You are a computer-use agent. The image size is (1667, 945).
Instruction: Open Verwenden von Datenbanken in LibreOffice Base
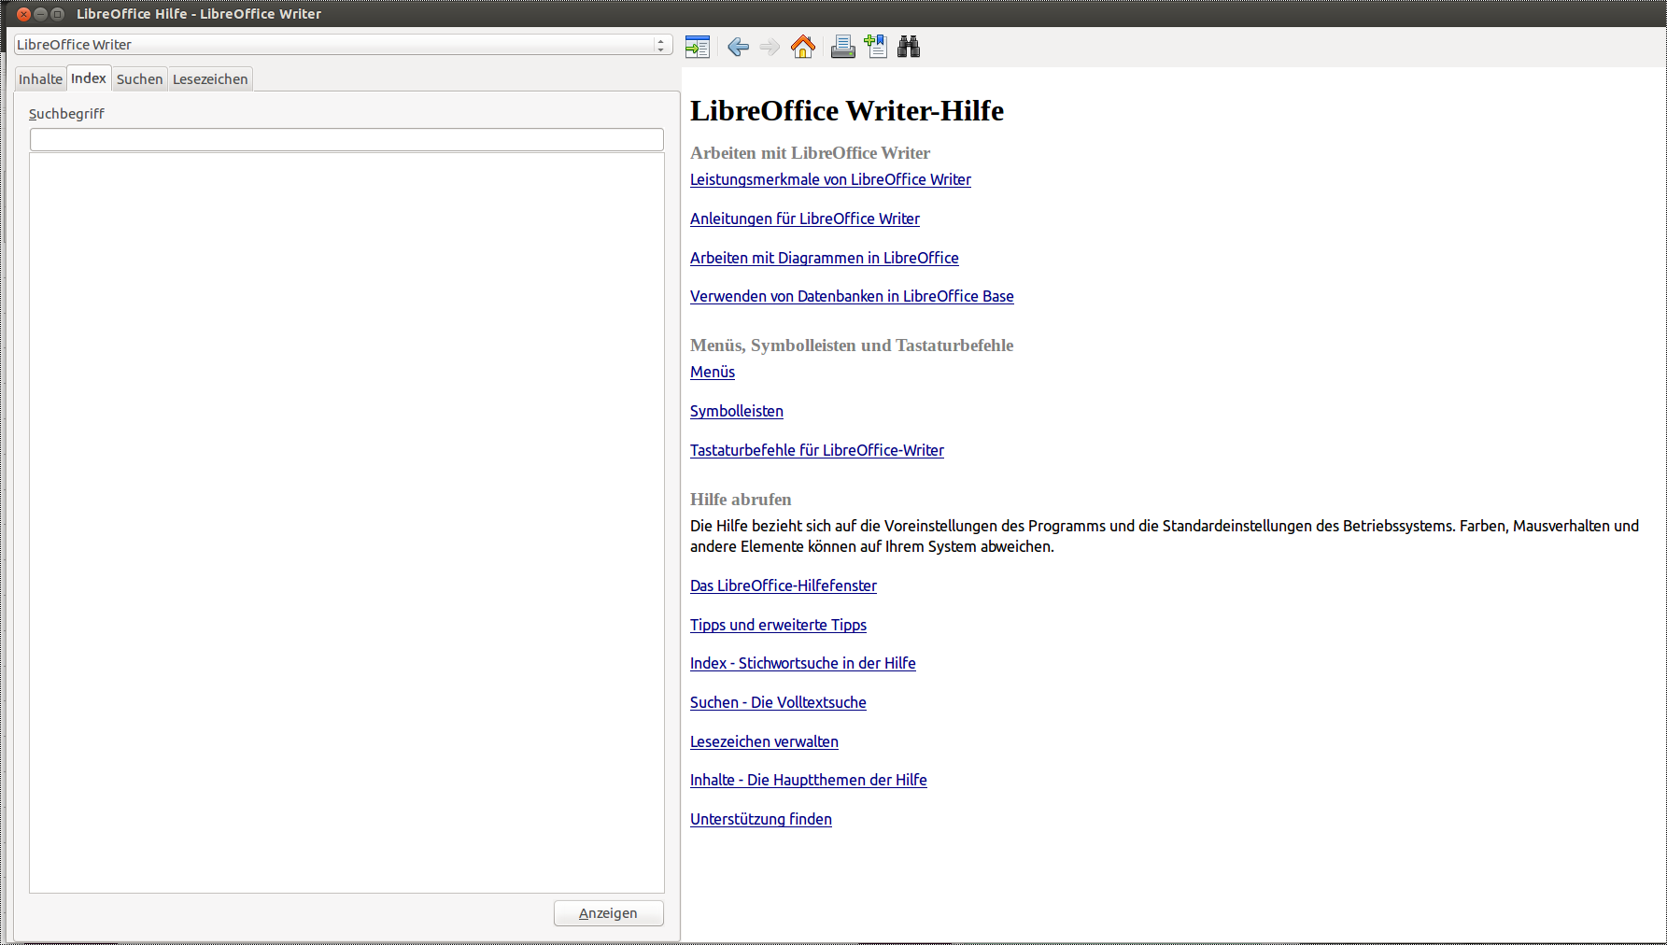pos(852,296)
